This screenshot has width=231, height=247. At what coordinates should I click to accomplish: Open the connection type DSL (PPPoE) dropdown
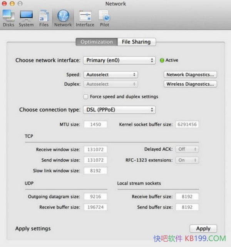click(119, 110)
